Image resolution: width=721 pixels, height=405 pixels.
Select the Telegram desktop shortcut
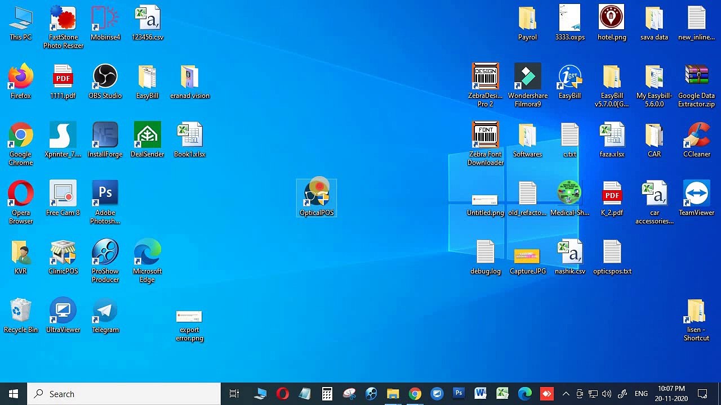click(105, 316)
